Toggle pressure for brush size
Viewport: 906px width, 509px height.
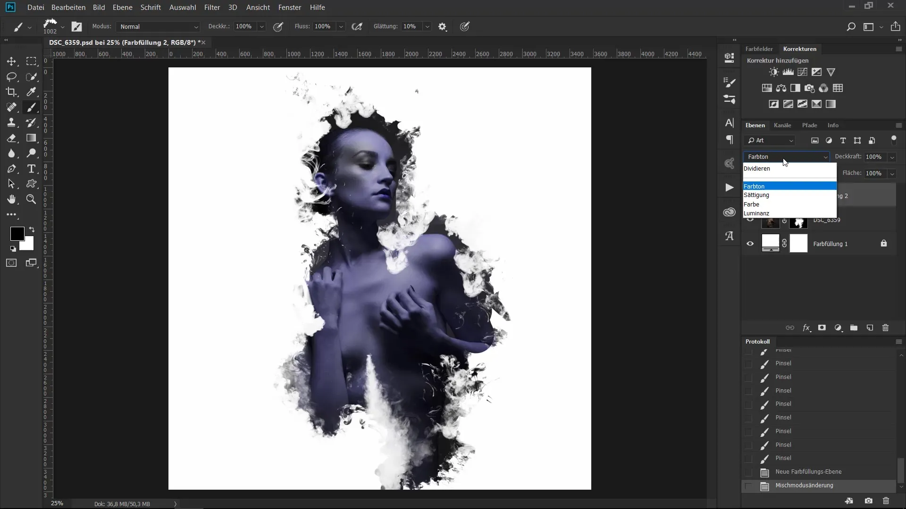465,27
